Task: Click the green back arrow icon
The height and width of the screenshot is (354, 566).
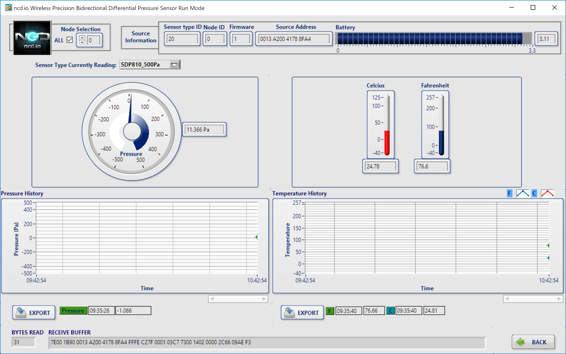Action: (x=520, y=342)
